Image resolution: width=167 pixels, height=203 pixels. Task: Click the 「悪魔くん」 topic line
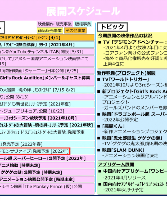(x=113, y=126)
